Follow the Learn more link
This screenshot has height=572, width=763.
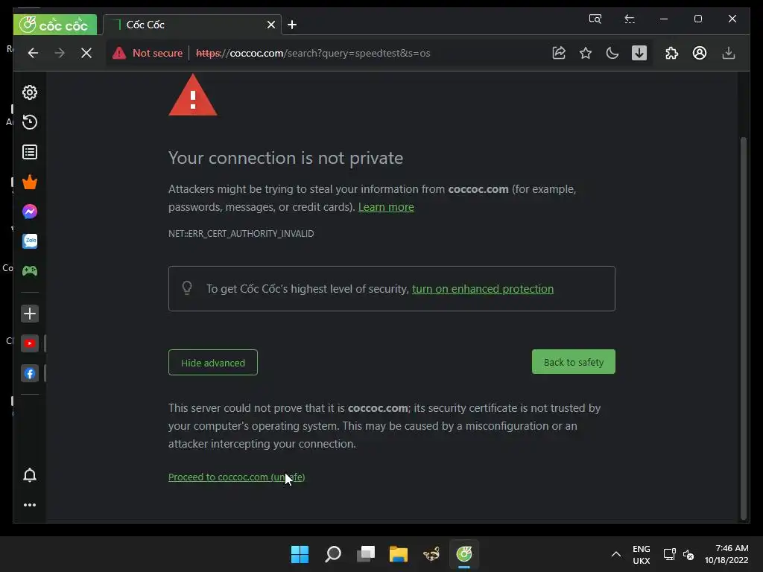tap(386, 207)
